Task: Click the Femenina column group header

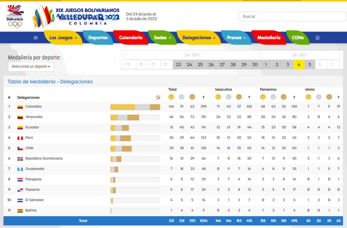Action: [x=268, y=90]
